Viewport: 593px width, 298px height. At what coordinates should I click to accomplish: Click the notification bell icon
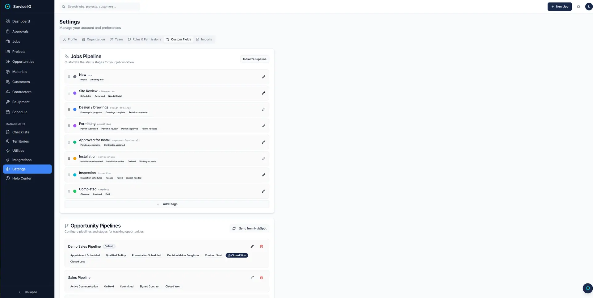[578, 6]
